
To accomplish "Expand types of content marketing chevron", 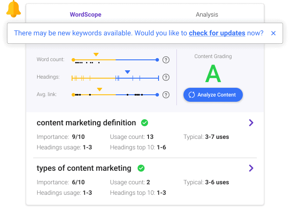I will pos(251,168).
